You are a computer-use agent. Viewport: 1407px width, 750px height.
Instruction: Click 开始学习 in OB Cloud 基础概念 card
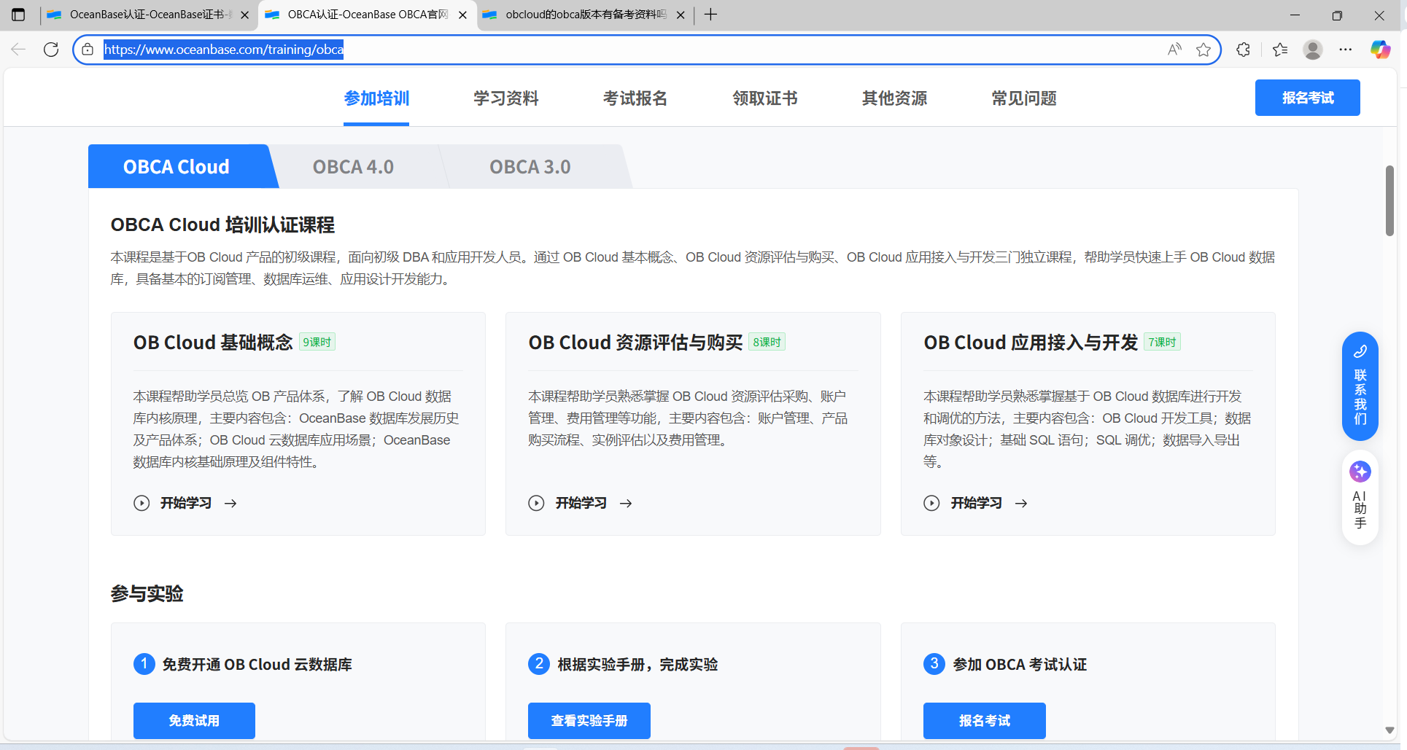(186, 503)
